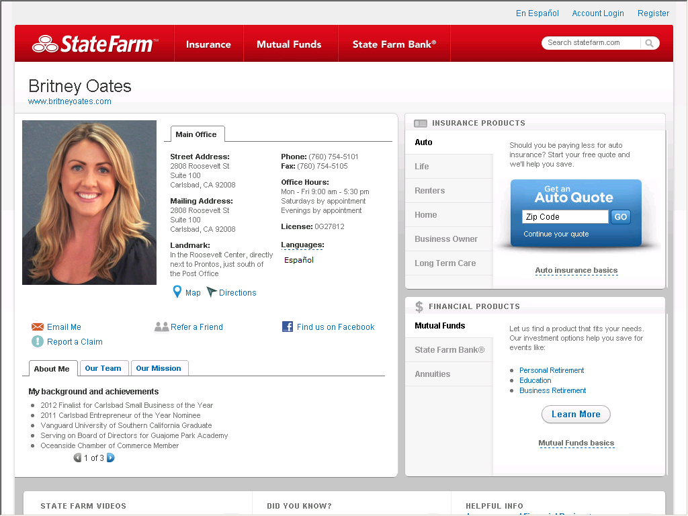The height and width of the screenshot is (516, 688).
Task: Click the Directions arrow icon
Action: [212, 292]
